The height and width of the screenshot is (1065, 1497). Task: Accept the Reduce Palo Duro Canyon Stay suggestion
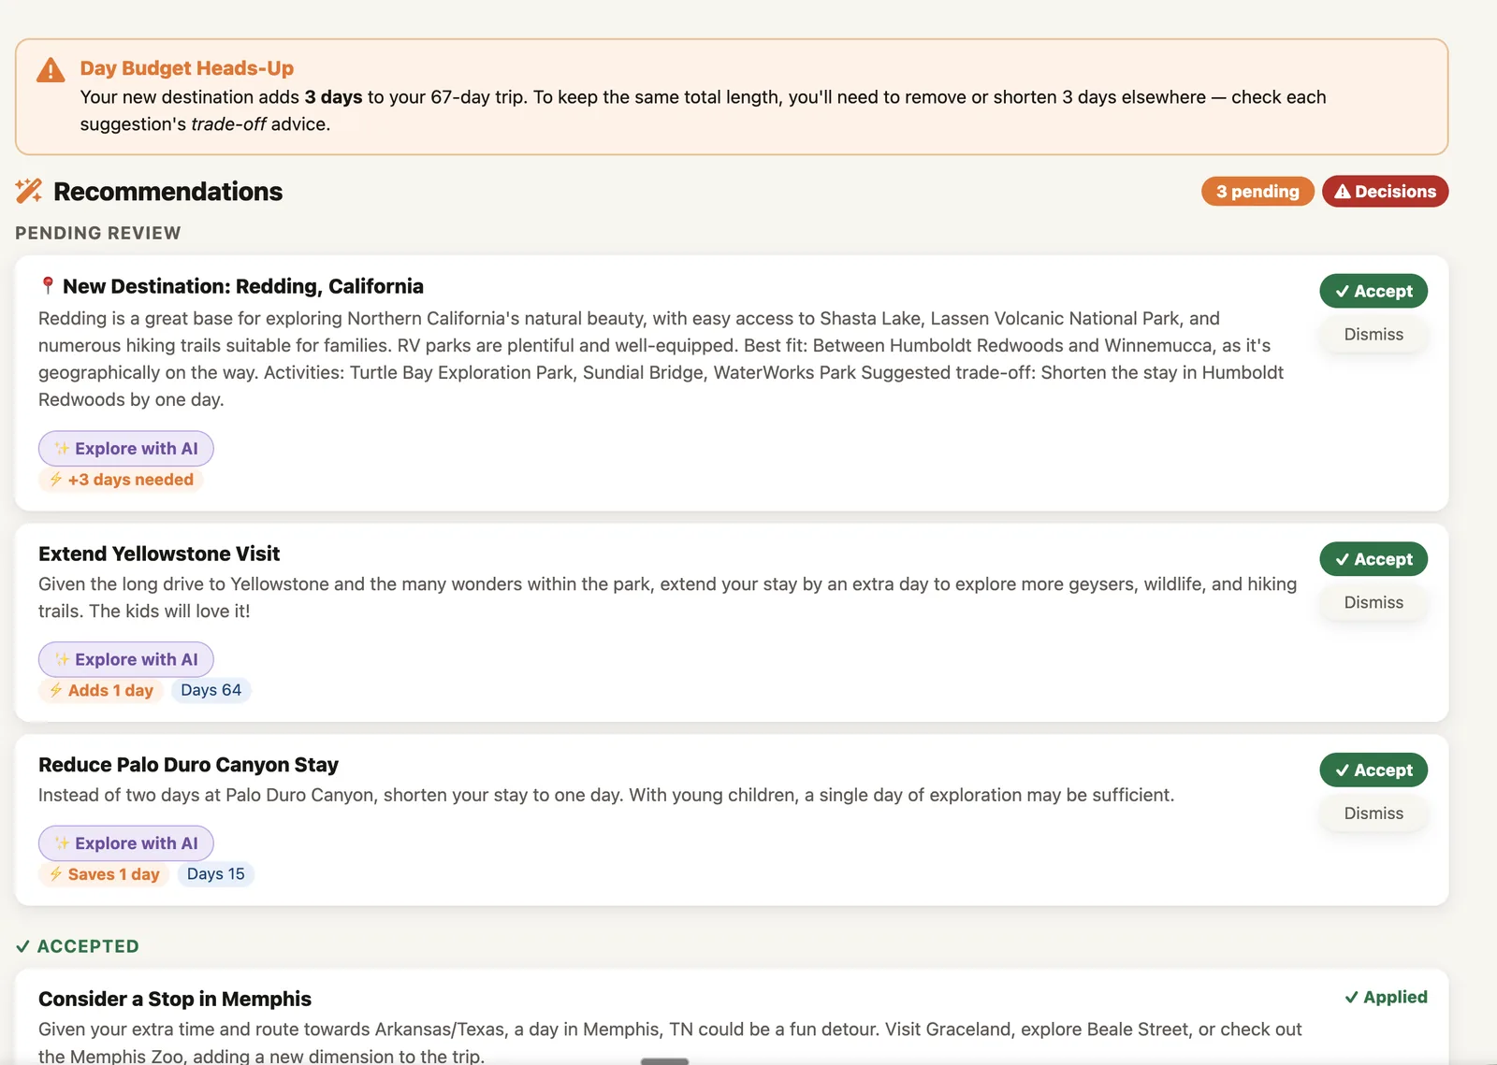[1373, 770]
